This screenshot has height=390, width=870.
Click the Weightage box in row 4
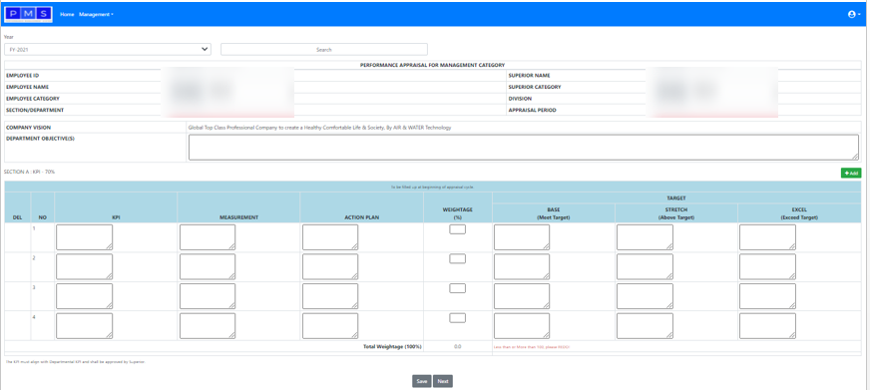pyautogui.click(x=457, y=318)
